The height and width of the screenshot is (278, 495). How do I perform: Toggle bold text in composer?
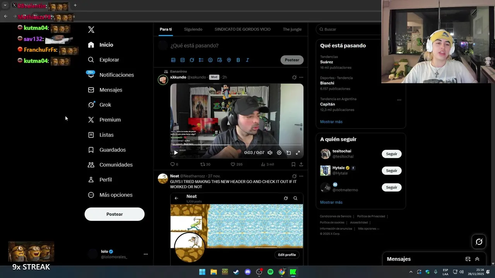coord(238,60)
